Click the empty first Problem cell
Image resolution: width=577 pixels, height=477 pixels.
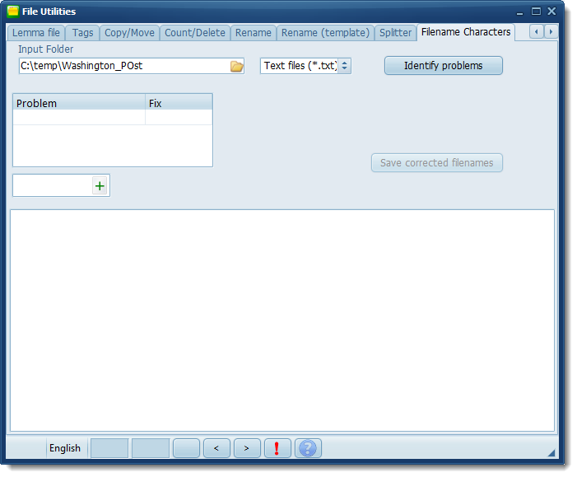click(79, 117)
